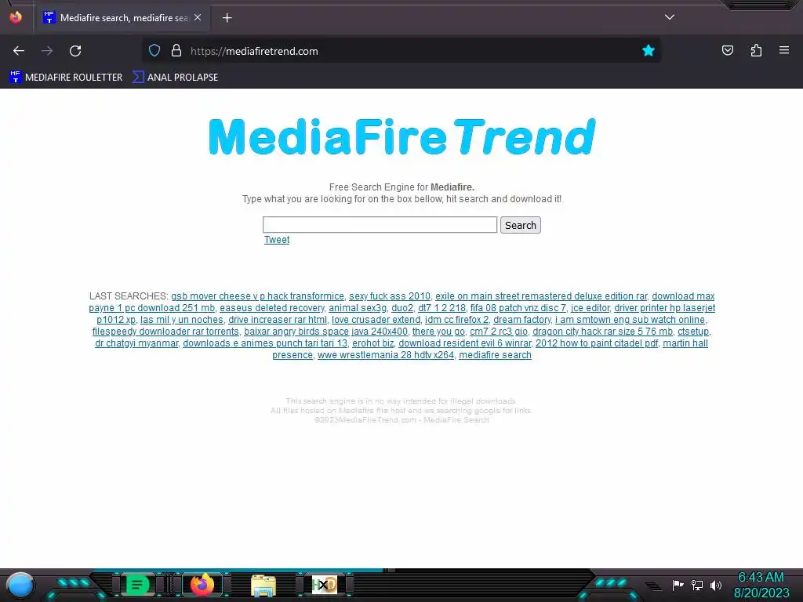Open the HxD hex editor taskbar icon
Viewport: 803px width, 602px height.
325,585
